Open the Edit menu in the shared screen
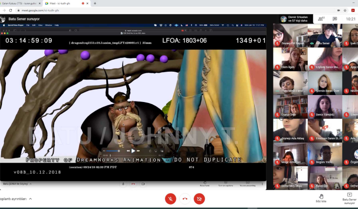Screen dimensions: 358x209 (34, 25)
